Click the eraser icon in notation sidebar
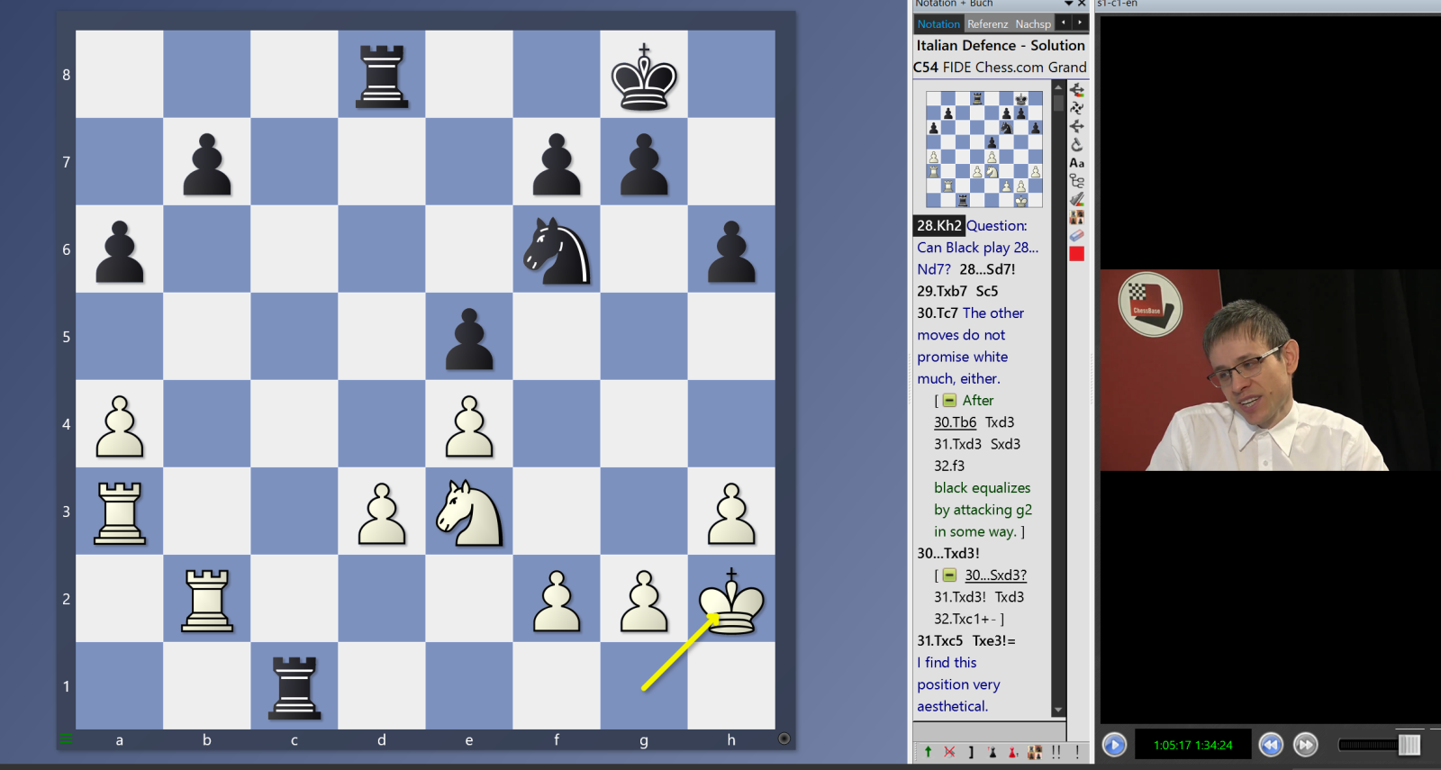The image size is (1441, 770). click(1076, 235)
